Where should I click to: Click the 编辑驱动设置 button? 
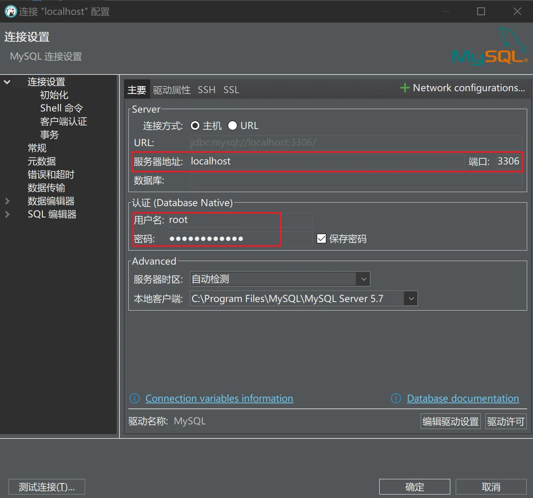[451, 421]
